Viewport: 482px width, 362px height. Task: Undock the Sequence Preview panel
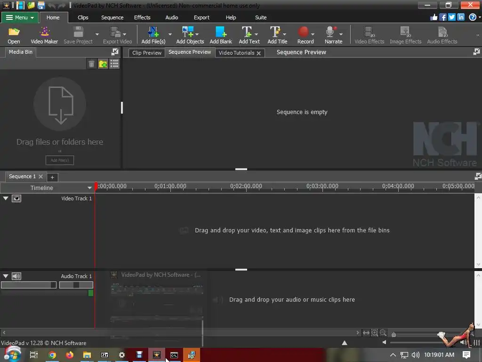(x=476, y=52)
